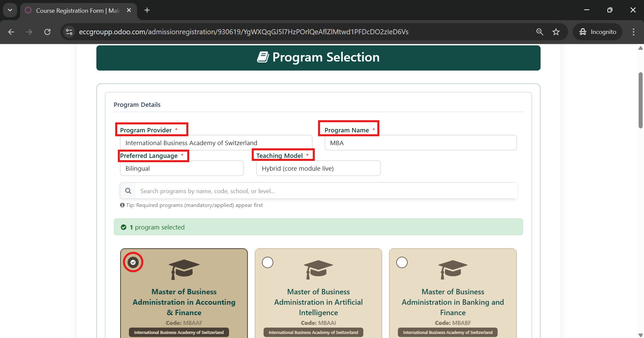Open the Program Provider dropdown
This screenshot has height=338, width=644.
click(x=216, y=143)
